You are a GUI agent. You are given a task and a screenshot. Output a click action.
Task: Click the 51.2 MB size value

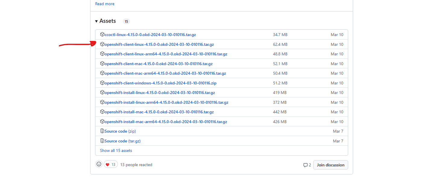pos(280,83)
